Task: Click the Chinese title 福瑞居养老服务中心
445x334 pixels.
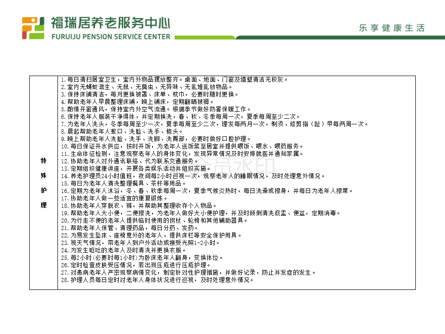Action: [111, 23]
